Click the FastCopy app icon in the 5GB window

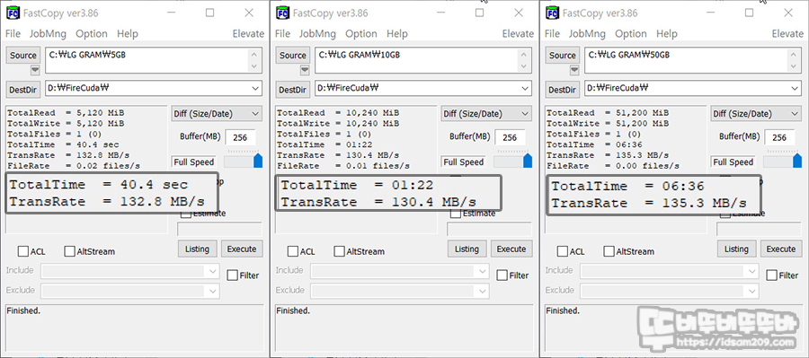point(13,13)
